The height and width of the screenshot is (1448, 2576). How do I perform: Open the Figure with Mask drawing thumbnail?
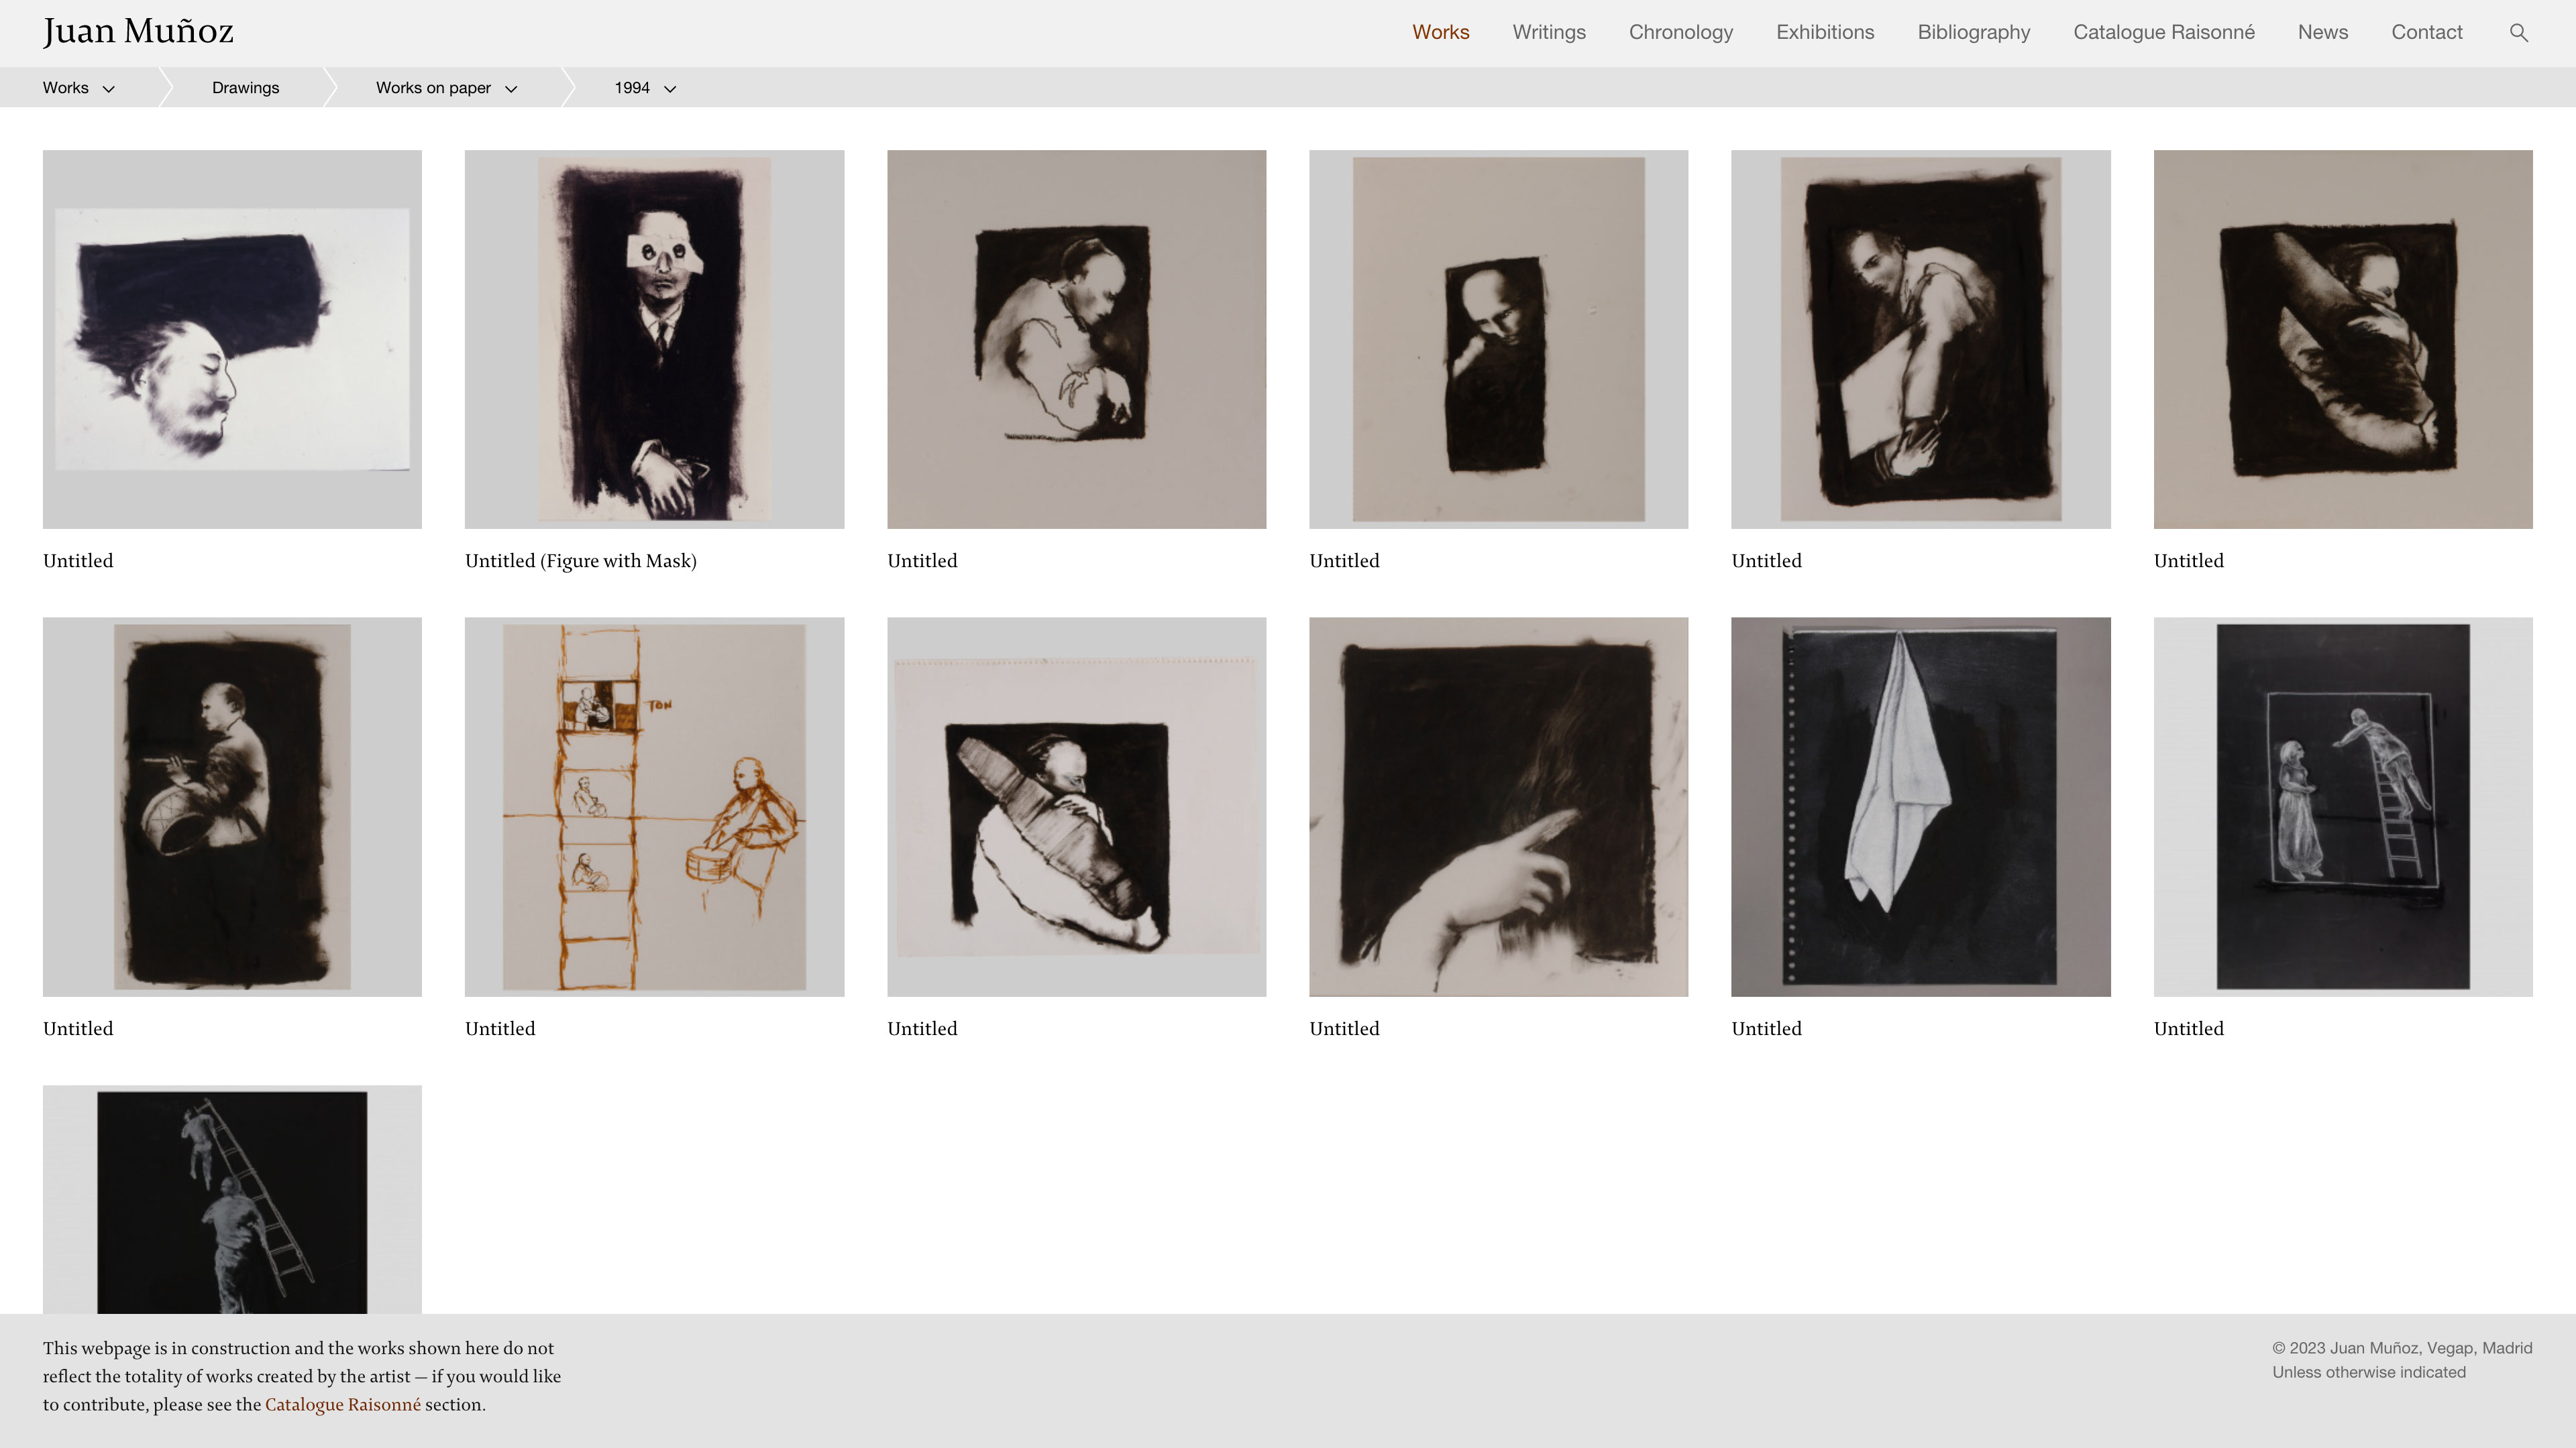pyautogui.click(x=654, y=339)
